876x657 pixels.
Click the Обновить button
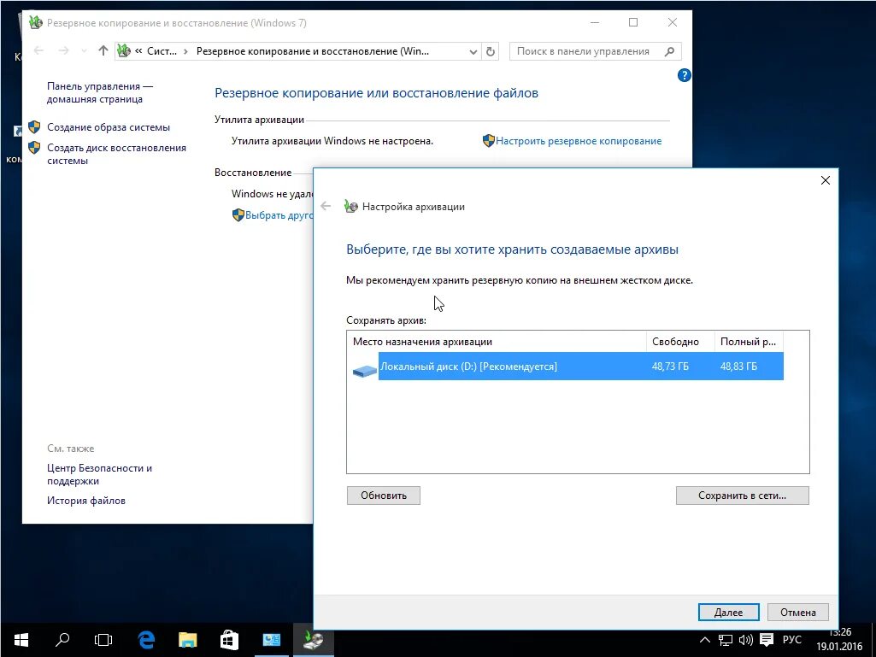[x=383, y=496]
